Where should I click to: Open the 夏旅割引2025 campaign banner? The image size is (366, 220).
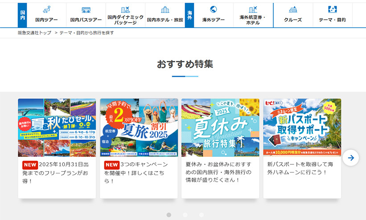[x=139, y=128]
